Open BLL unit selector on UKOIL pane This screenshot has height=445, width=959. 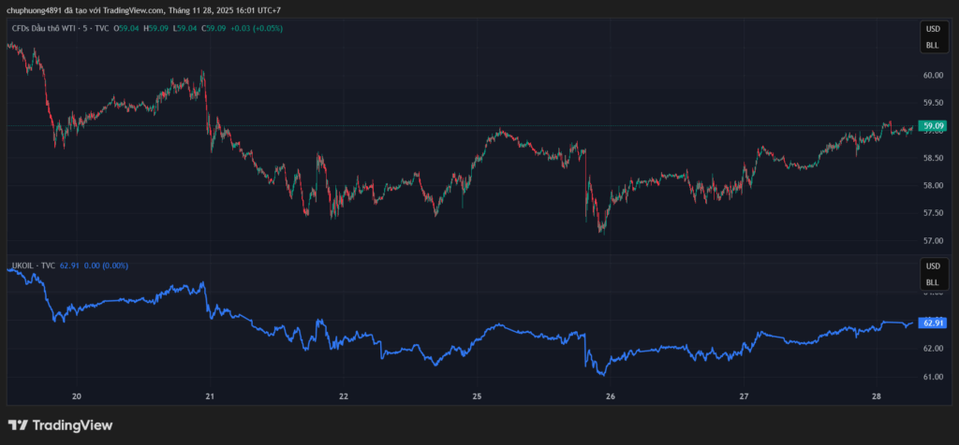pos(932,282)
